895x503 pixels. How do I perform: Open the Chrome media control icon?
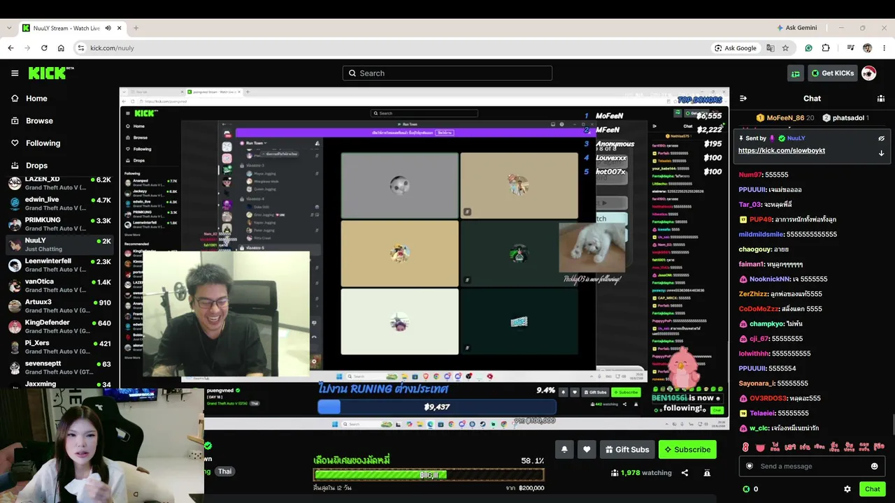[x=850, y=48]
